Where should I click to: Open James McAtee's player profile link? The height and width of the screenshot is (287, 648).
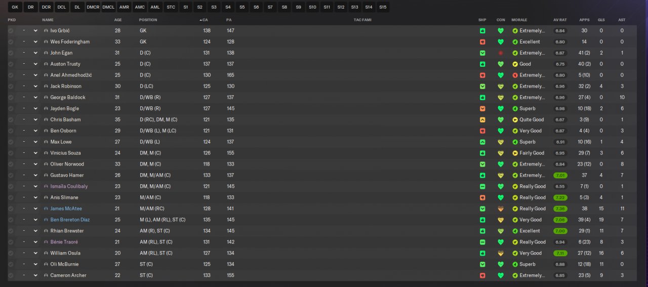(66, 209)
